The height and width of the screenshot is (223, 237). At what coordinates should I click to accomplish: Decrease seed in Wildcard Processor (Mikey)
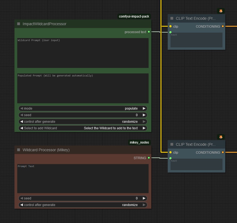click(x=22, y=198)
